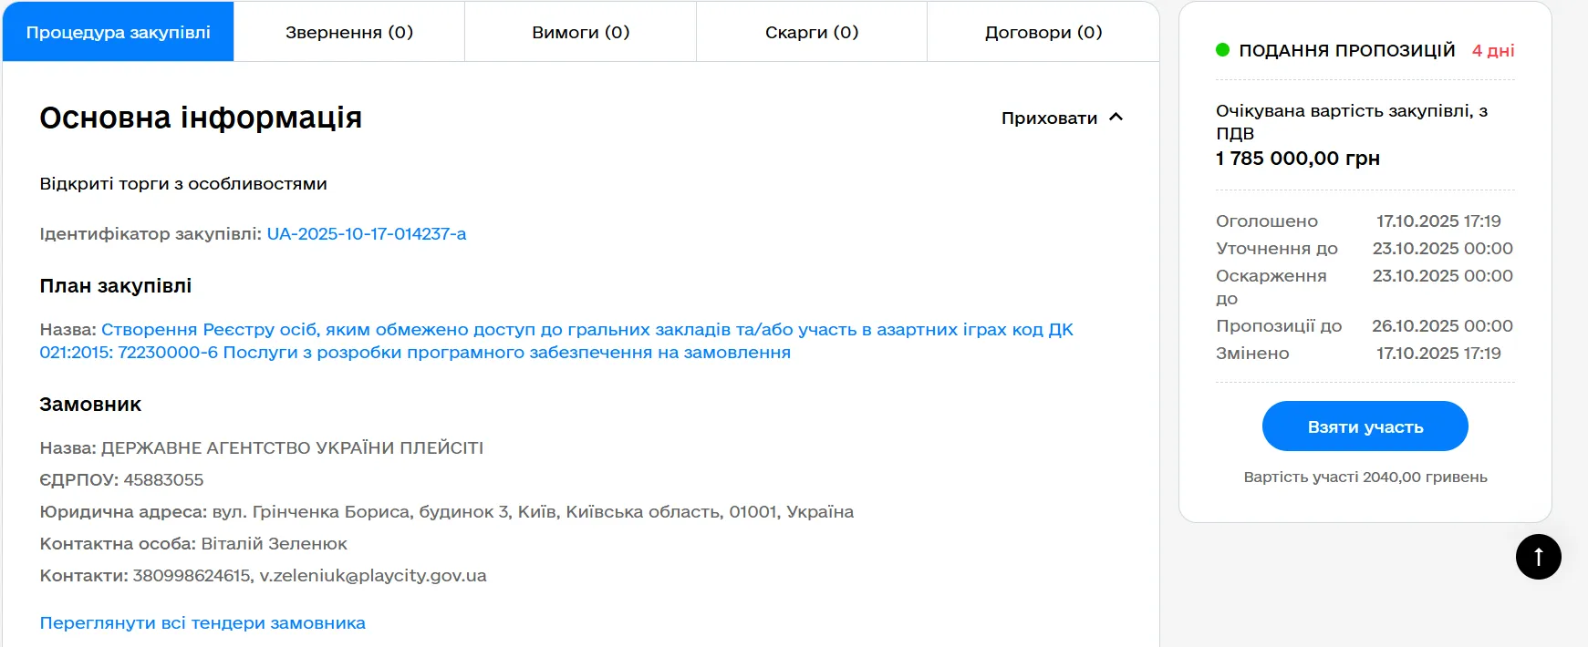Click the phone number 380998624615
The image size is (1588, 647).
click(192, 576)
